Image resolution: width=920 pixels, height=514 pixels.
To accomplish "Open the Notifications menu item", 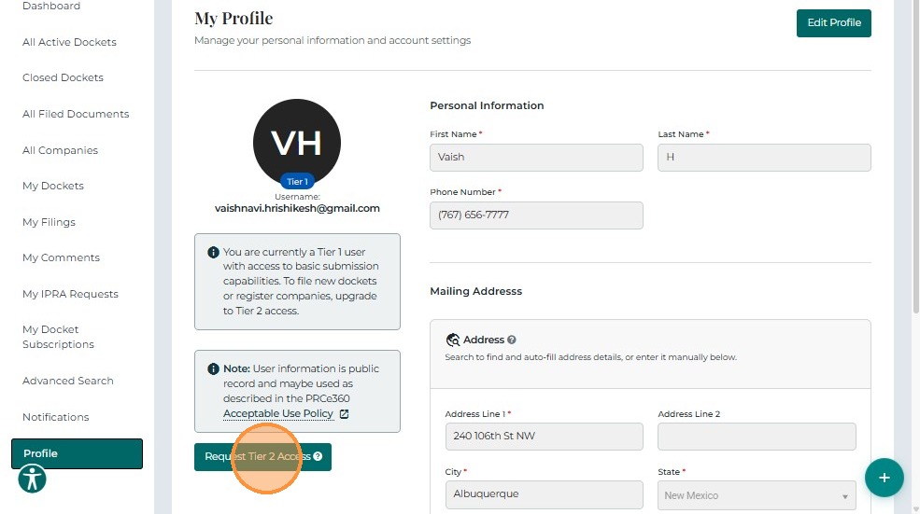I will coord(56,417).
